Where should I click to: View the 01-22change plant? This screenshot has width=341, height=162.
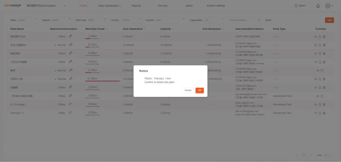click(316, 105)
